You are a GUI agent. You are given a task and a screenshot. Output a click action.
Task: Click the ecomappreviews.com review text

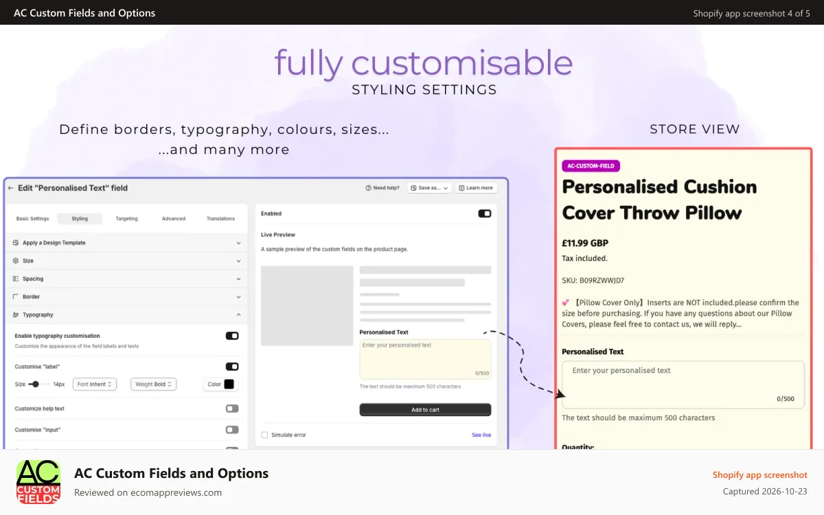click(148, 492)
